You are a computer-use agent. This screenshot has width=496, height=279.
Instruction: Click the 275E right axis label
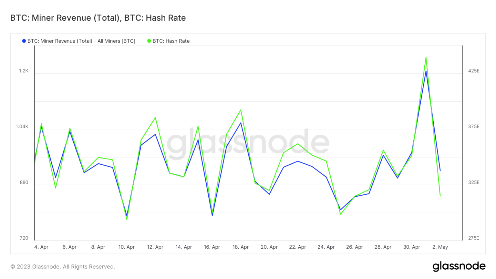click(x=474, y=238)
